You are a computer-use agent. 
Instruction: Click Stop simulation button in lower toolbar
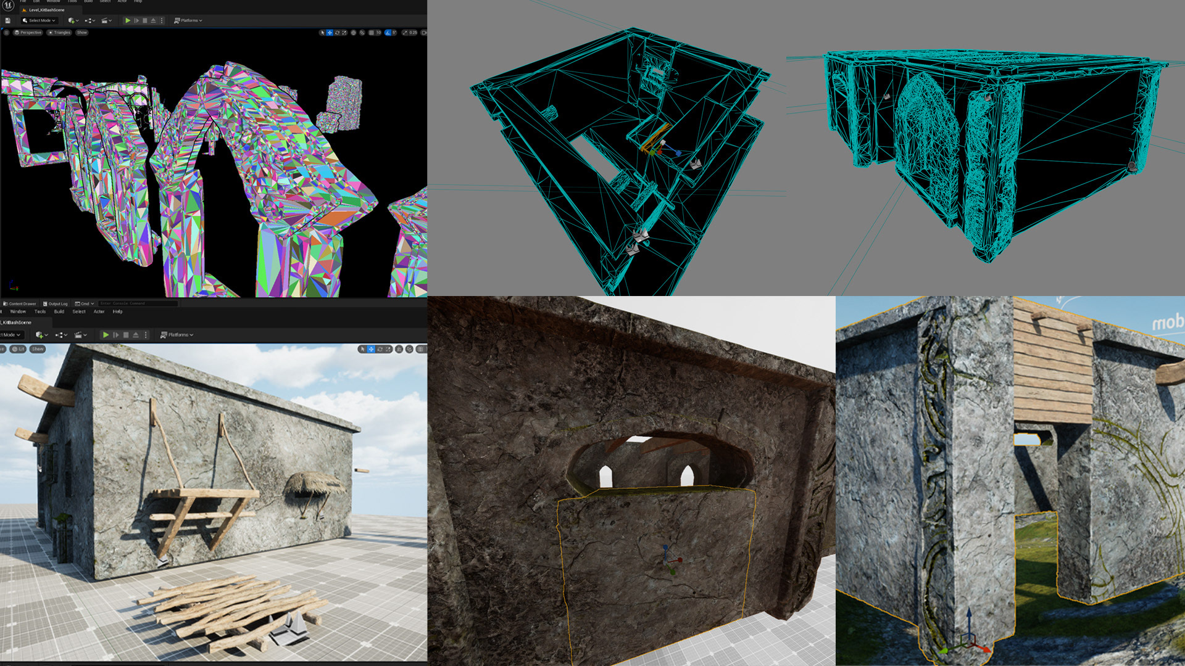pos(126,335)
